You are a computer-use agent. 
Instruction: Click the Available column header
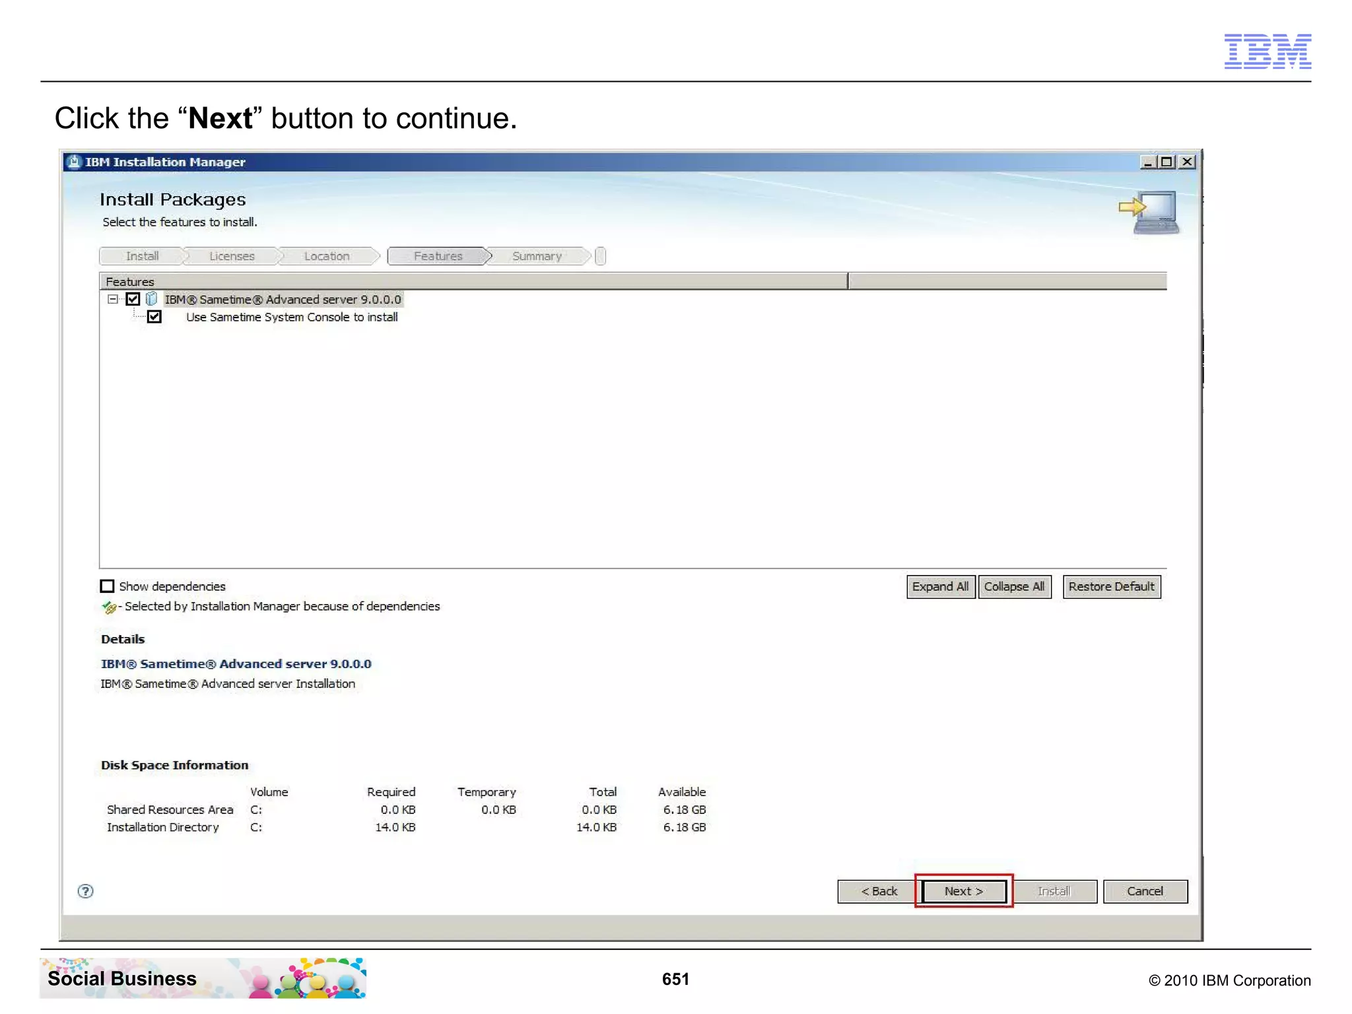point(682,792)
